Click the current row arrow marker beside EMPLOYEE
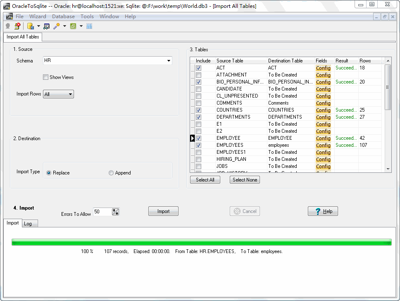Viewport: 400px width, 301px height. coord(192,138)
